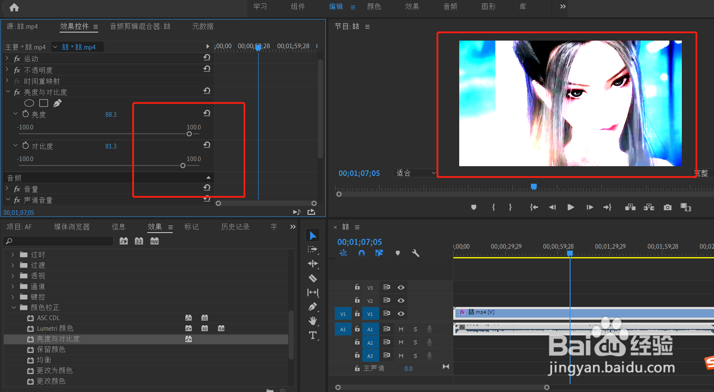Screen dimensions: 714x392
Task: Select the Pen tool in toolbar
Action: coord(313,307)
